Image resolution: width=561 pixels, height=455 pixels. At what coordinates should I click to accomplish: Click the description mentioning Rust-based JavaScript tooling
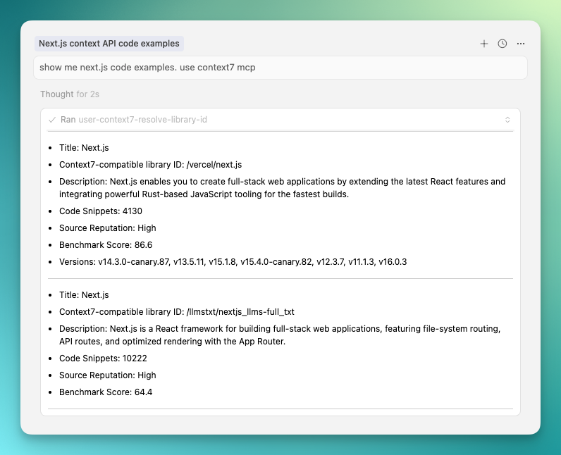[282, 188]
